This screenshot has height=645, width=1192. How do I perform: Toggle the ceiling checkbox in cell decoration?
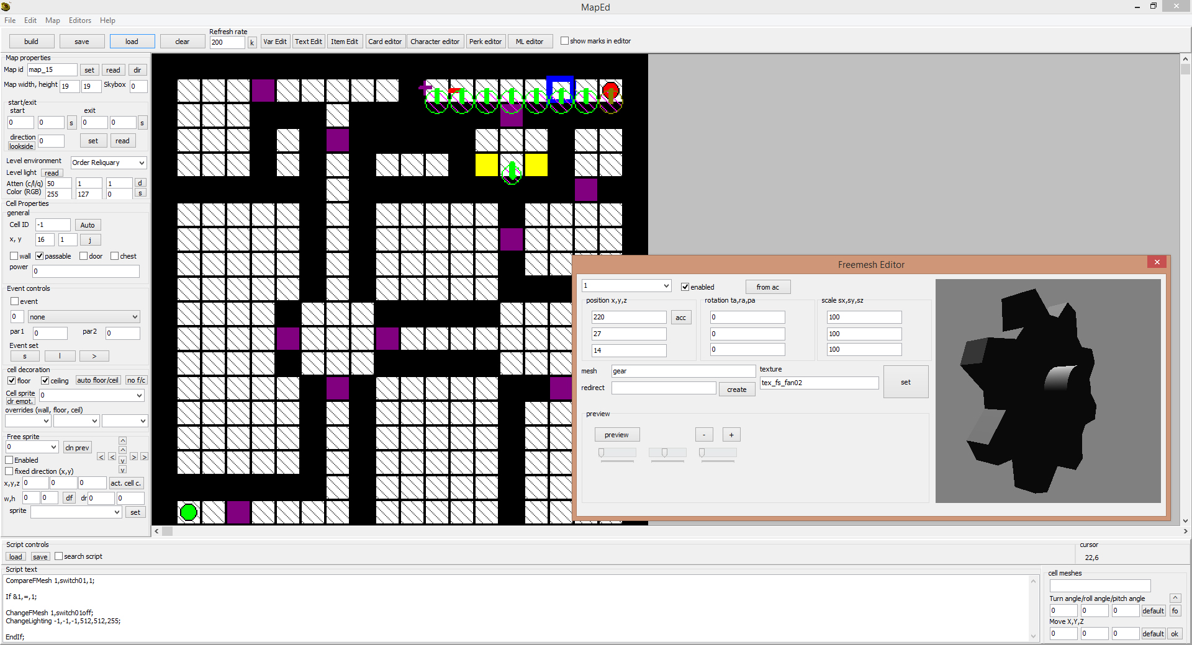45,381
